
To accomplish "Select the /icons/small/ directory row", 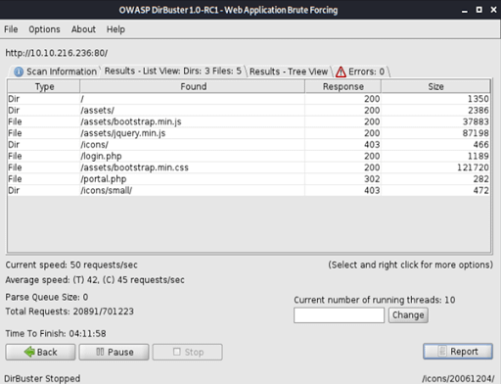I will click(249, 190).
